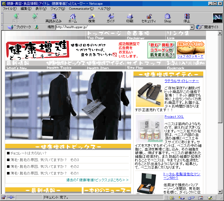Click the 豆乳クッキーダイエット cookie image
The width and height of the screenshot is (224, 201).
(x=191, y=48)
